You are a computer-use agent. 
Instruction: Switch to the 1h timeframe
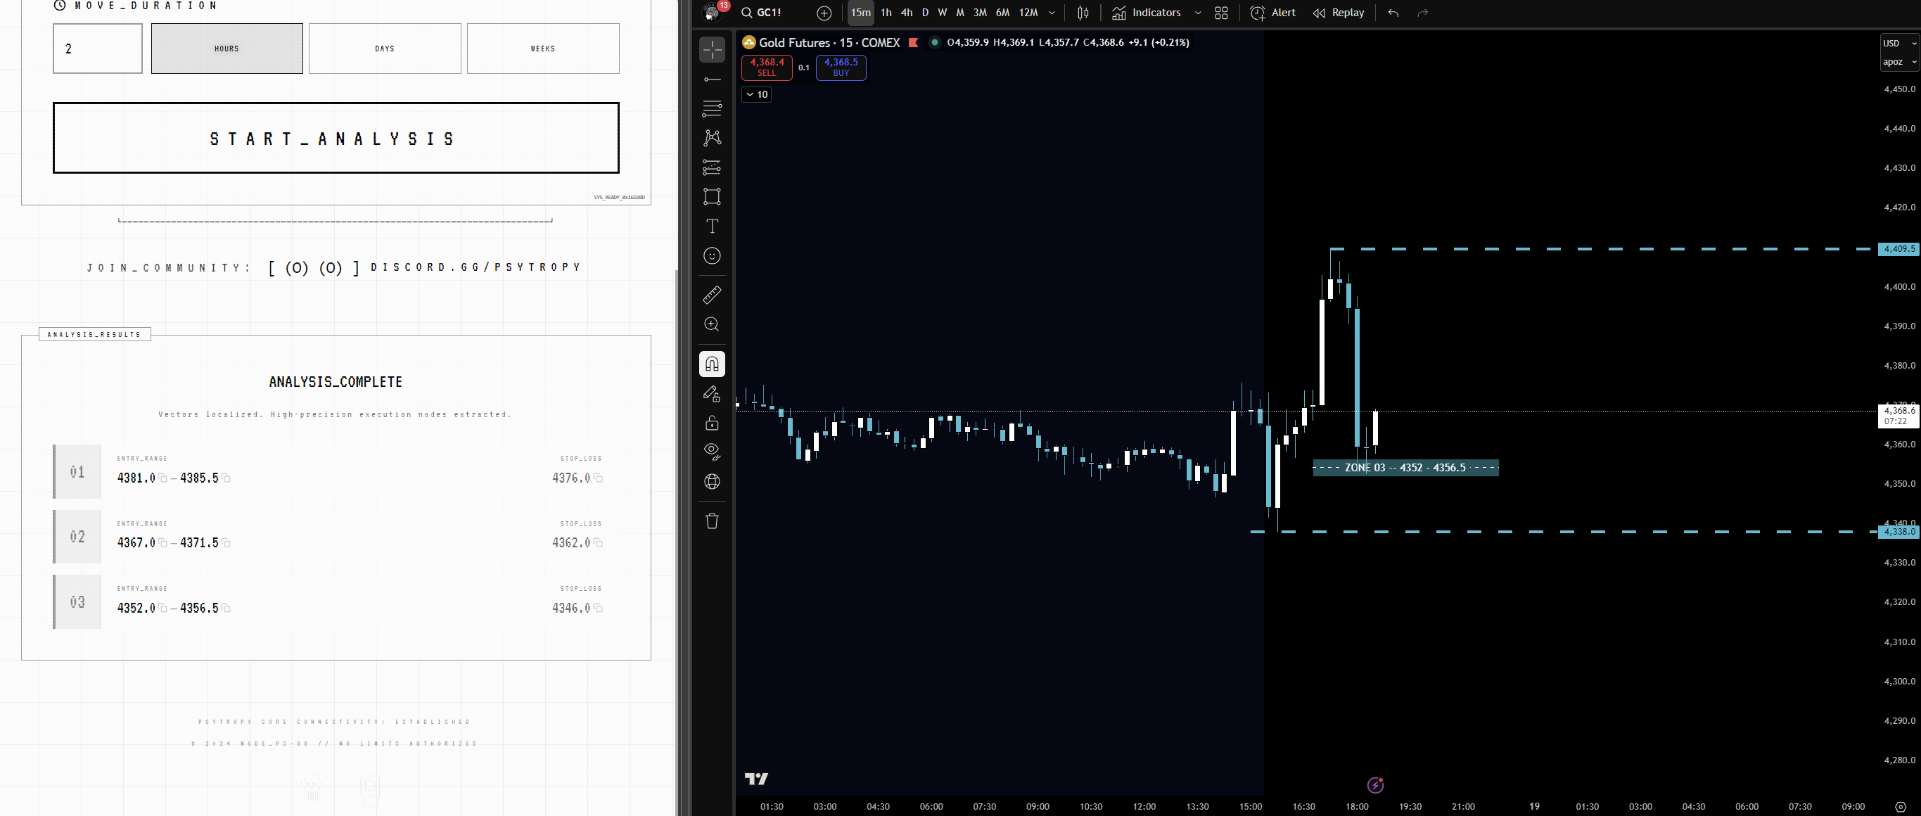tap(886, 13)
